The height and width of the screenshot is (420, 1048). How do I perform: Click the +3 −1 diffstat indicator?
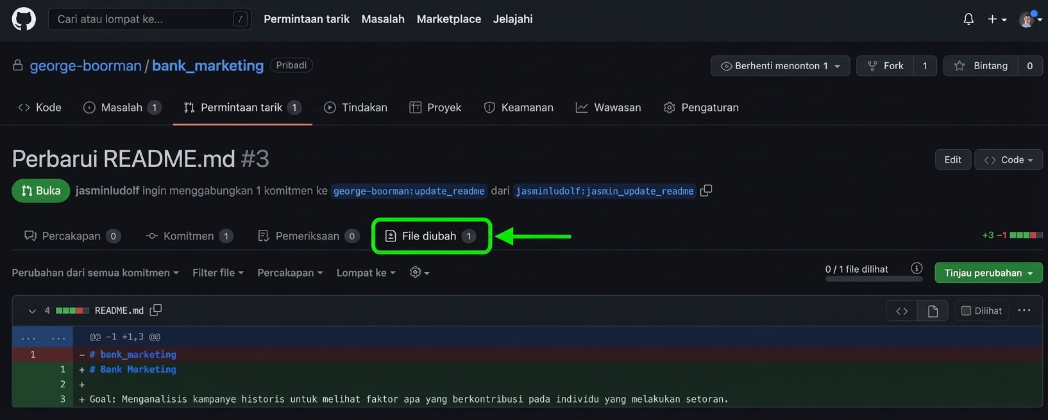pos(1012,236)
